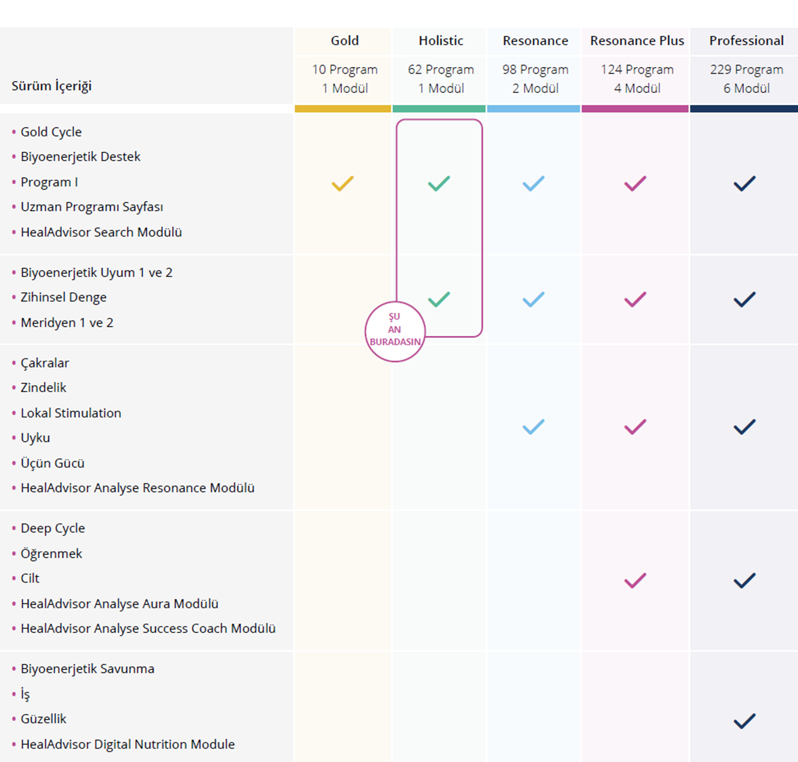Click the ŞU AN BURADASIN circular badge
The height and width of the screenshot is (762, 798).
[395, 332]
